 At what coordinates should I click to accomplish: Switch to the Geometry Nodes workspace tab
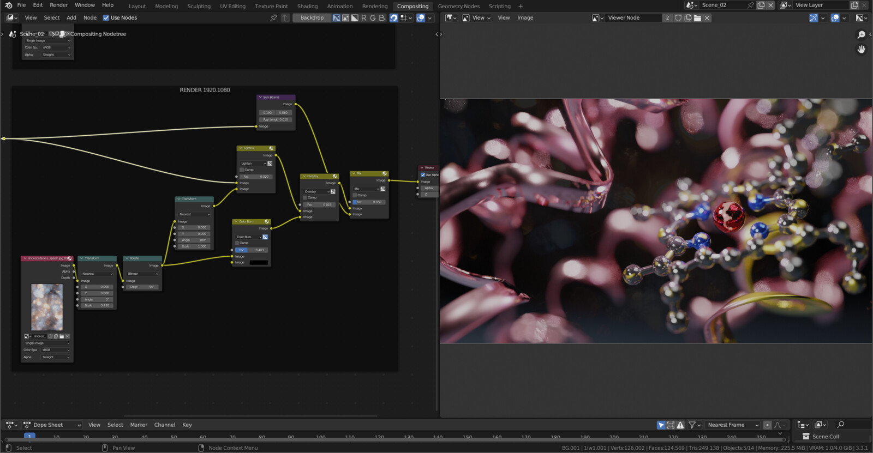458,6
